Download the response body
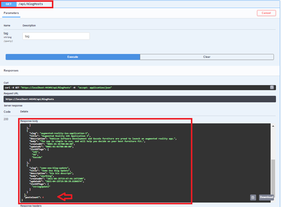 click(x=266, y=197)
